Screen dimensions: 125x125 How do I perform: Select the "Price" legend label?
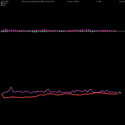(4, 5)
